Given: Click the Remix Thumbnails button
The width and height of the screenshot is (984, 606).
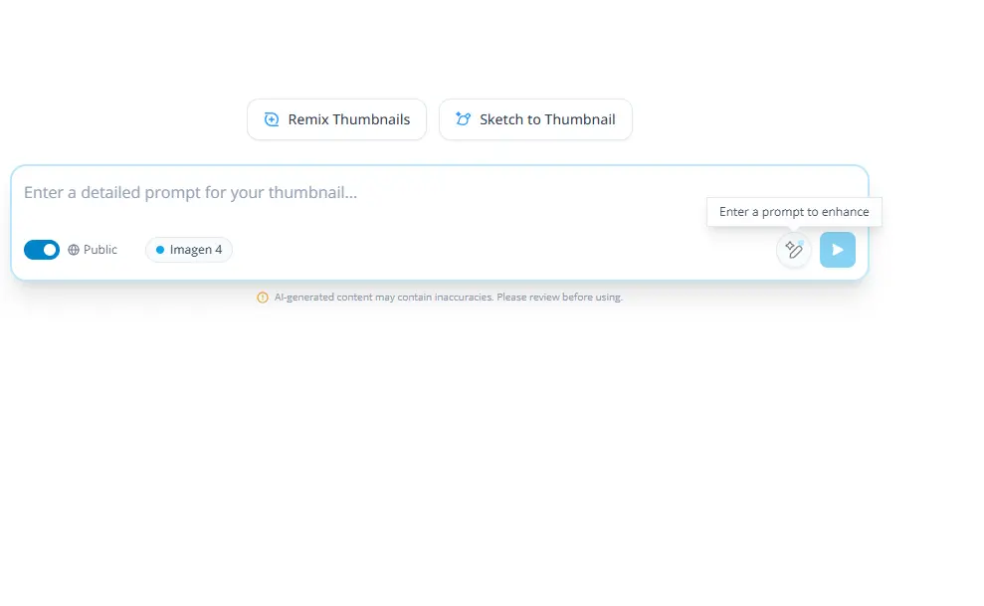Looking at the screenshot, I should tap(336, 118).
